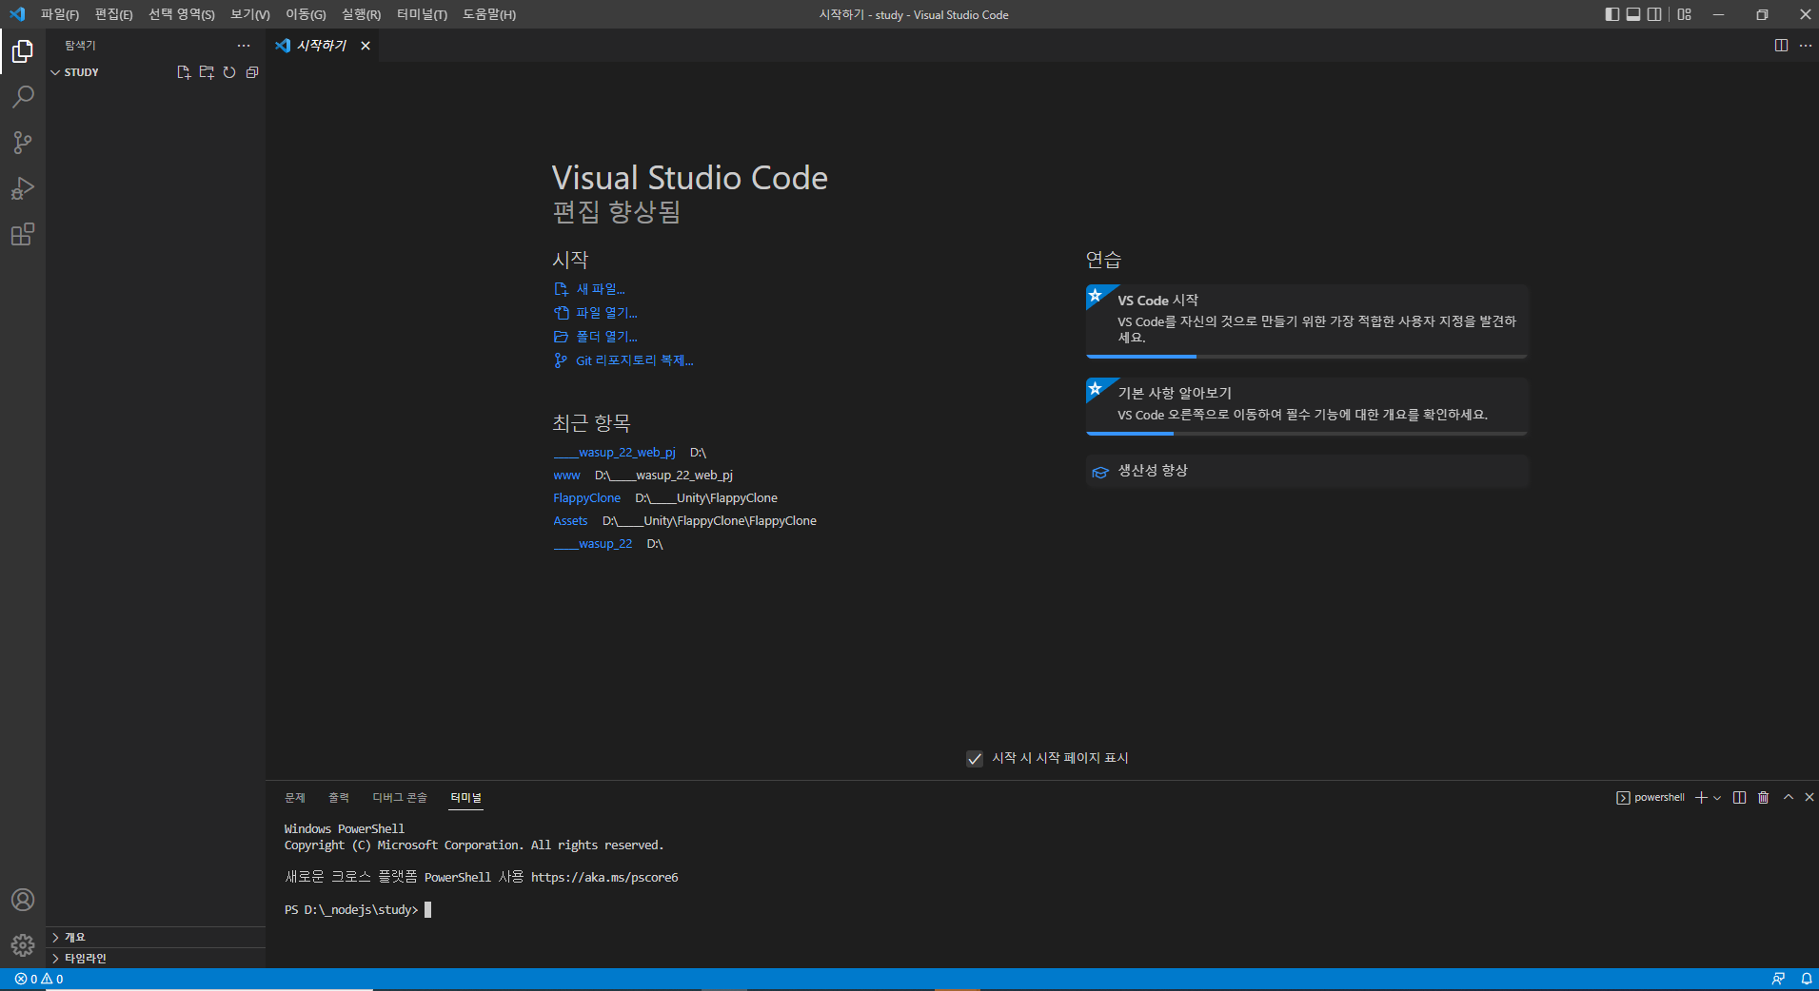
Task: Open recent item ____wasup_22
Action: pos(592,544)
